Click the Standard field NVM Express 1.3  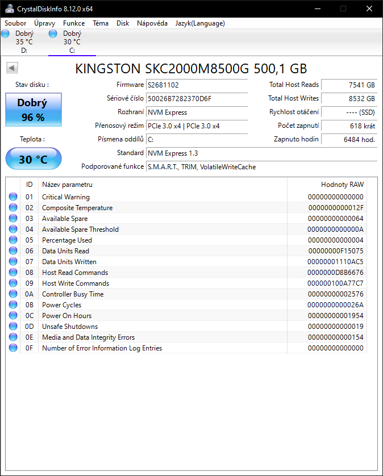261,153
